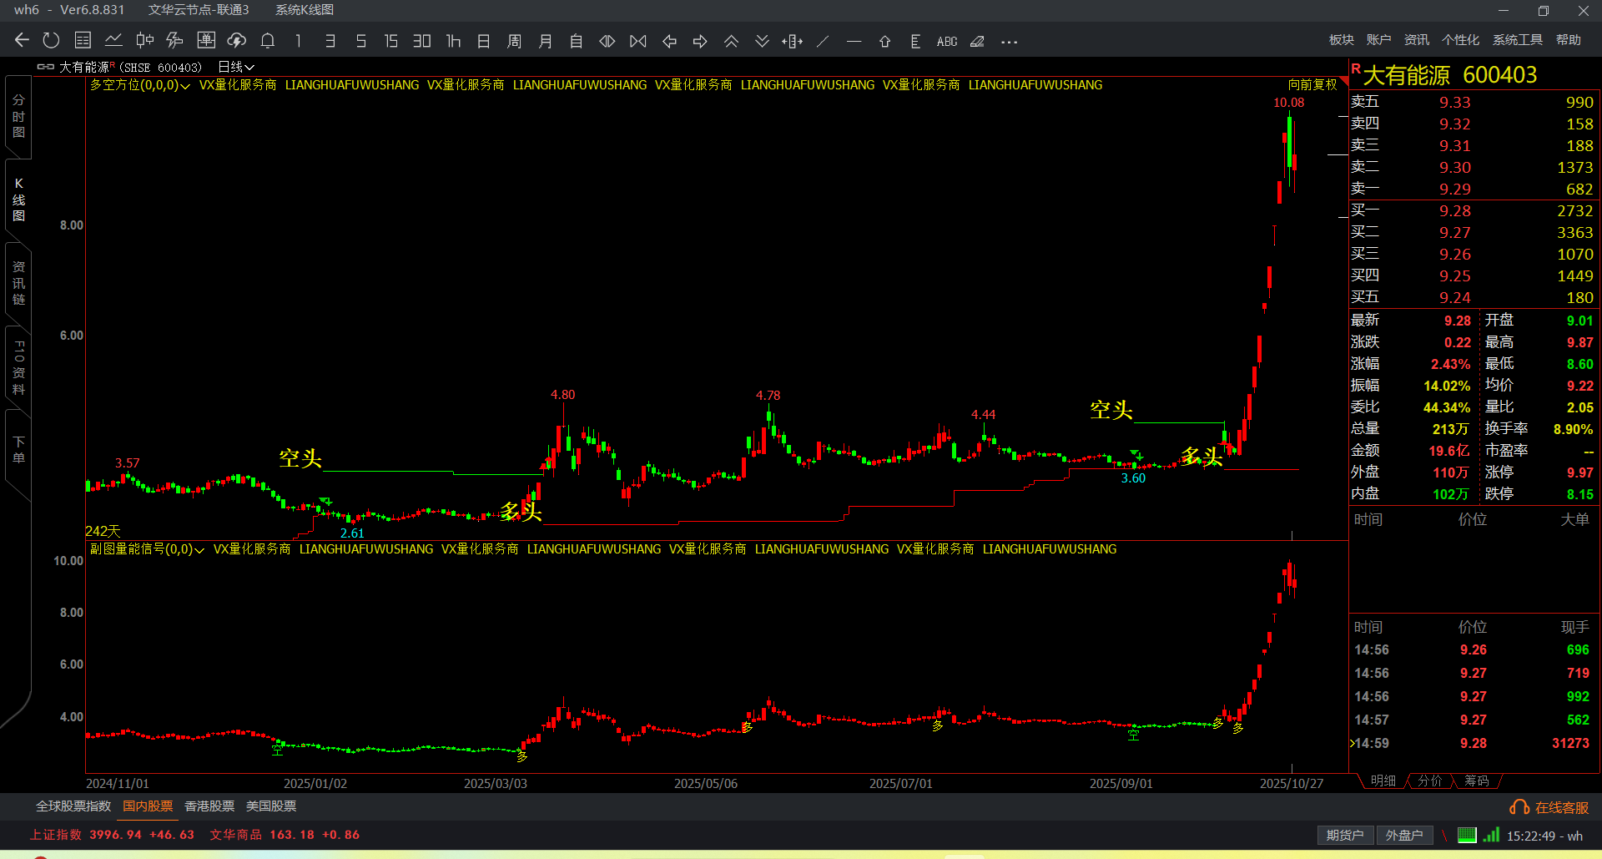Viewport: 1602px width, 859px height.
Task: Click the green grid status icon
Action: (1467, 835)
